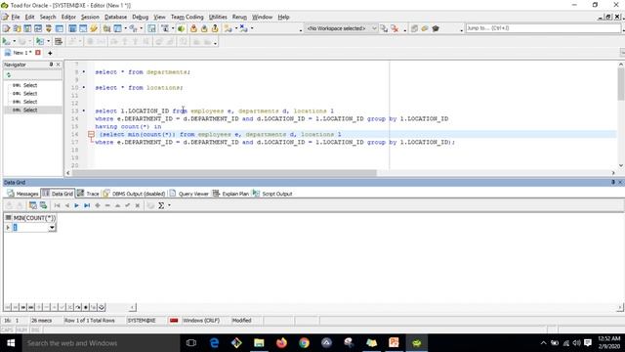Switch to the Messages tab
The width and height of the screenshot is (625, 352).
coord(22,194)
